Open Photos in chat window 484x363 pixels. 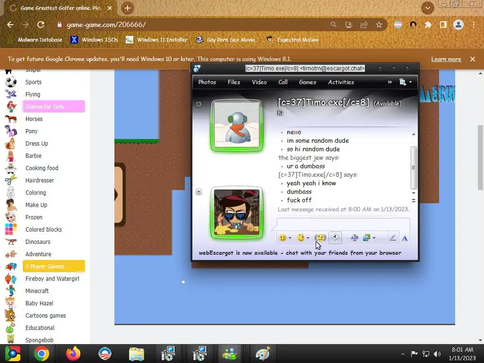click(x=207, y=82)
